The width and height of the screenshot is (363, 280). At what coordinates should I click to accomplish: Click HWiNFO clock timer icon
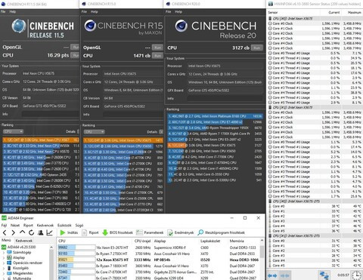[356, 275]
